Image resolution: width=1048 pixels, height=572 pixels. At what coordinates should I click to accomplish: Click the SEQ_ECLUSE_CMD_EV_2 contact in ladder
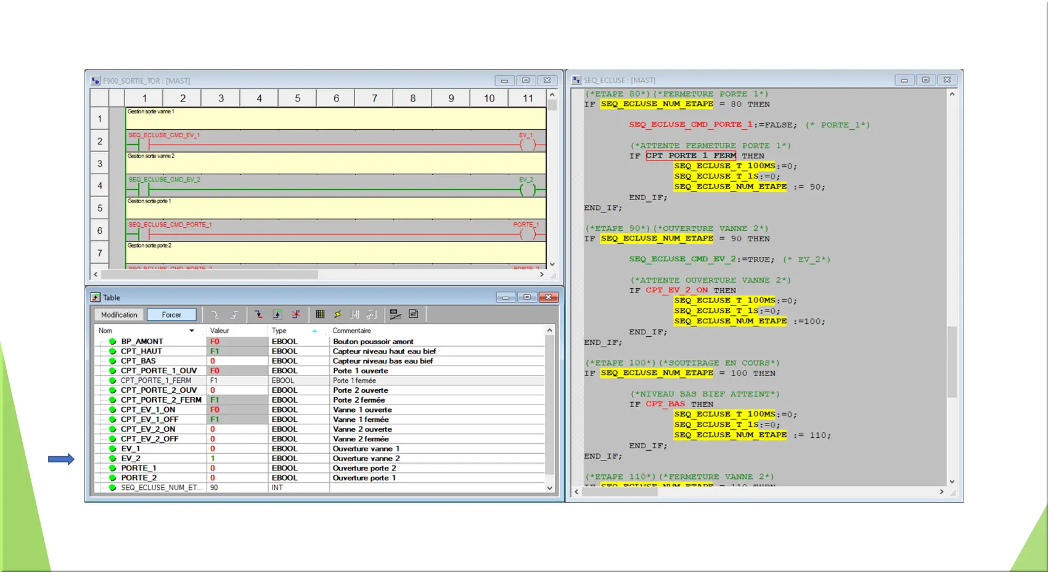pyautogui.click(x=144, y=190)
